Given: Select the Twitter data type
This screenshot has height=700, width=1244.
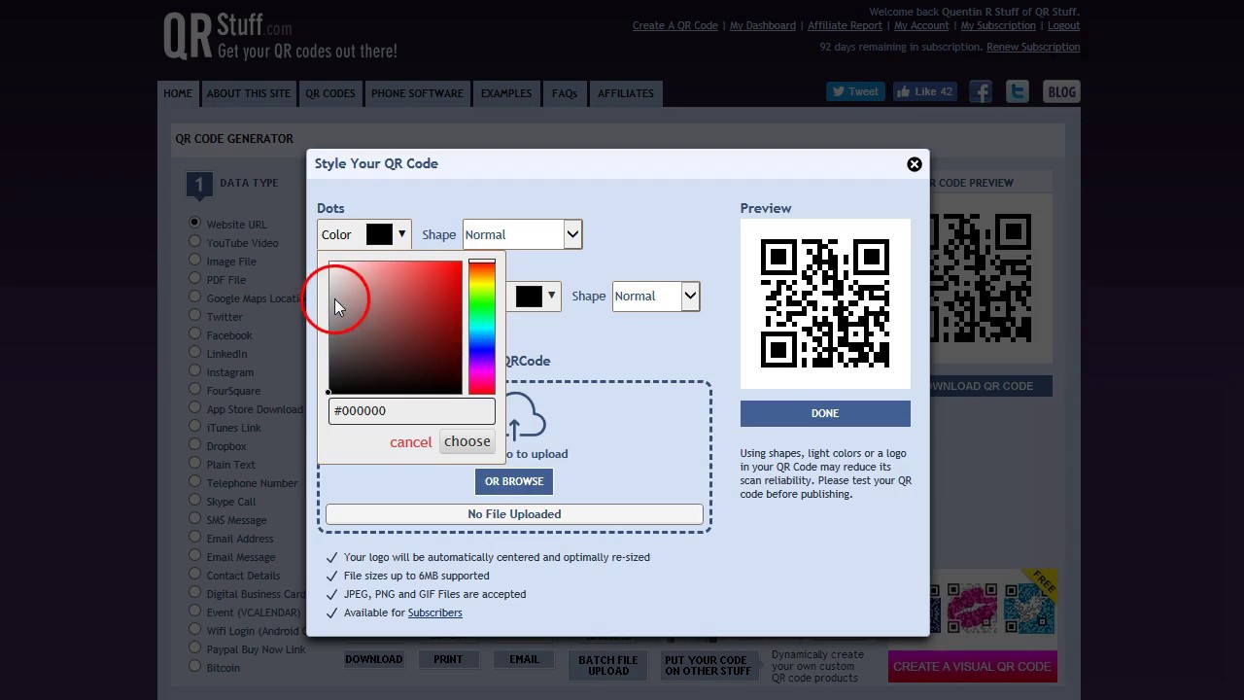Looking at the screenshot, I should (194, 315).
